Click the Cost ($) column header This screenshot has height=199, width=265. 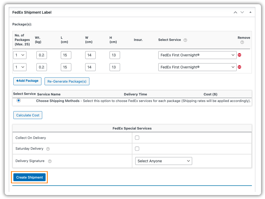point(210,94)
